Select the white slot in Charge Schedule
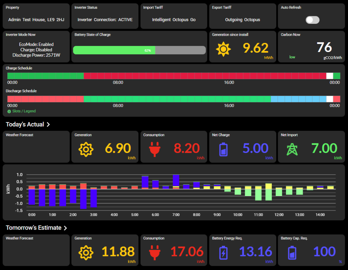The image size is (348, 270). tap(330, 76)
